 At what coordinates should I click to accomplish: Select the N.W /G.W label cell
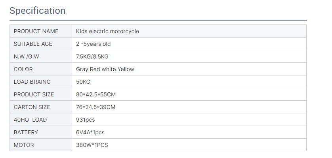(27, 56)
